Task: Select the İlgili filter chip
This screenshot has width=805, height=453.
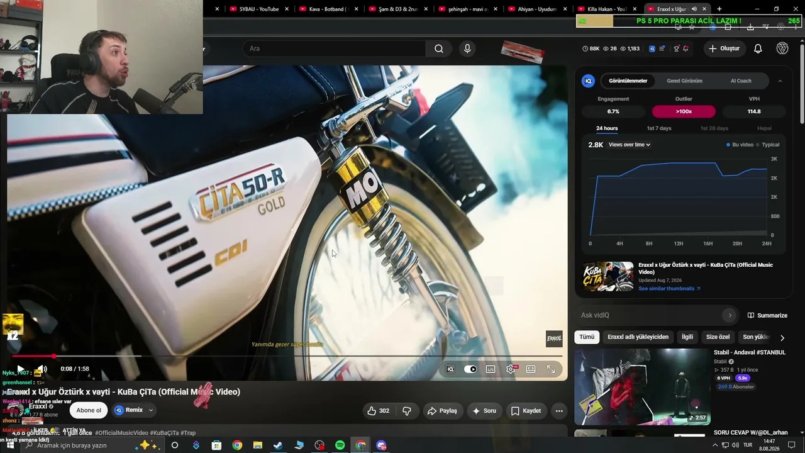Action: tap(687, 337)
